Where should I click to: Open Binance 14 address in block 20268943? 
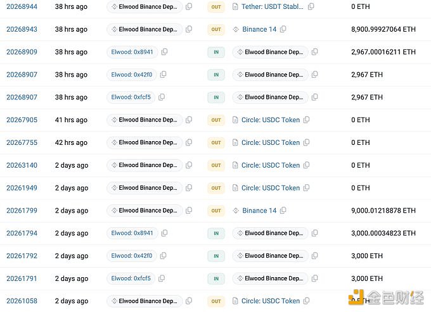tap(259, 29)
